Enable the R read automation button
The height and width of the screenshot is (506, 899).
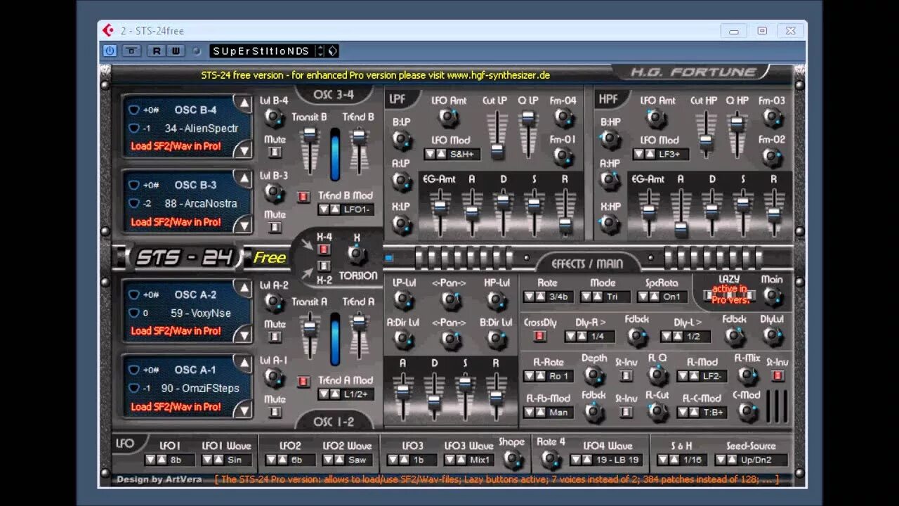click(x=157, y=51)
